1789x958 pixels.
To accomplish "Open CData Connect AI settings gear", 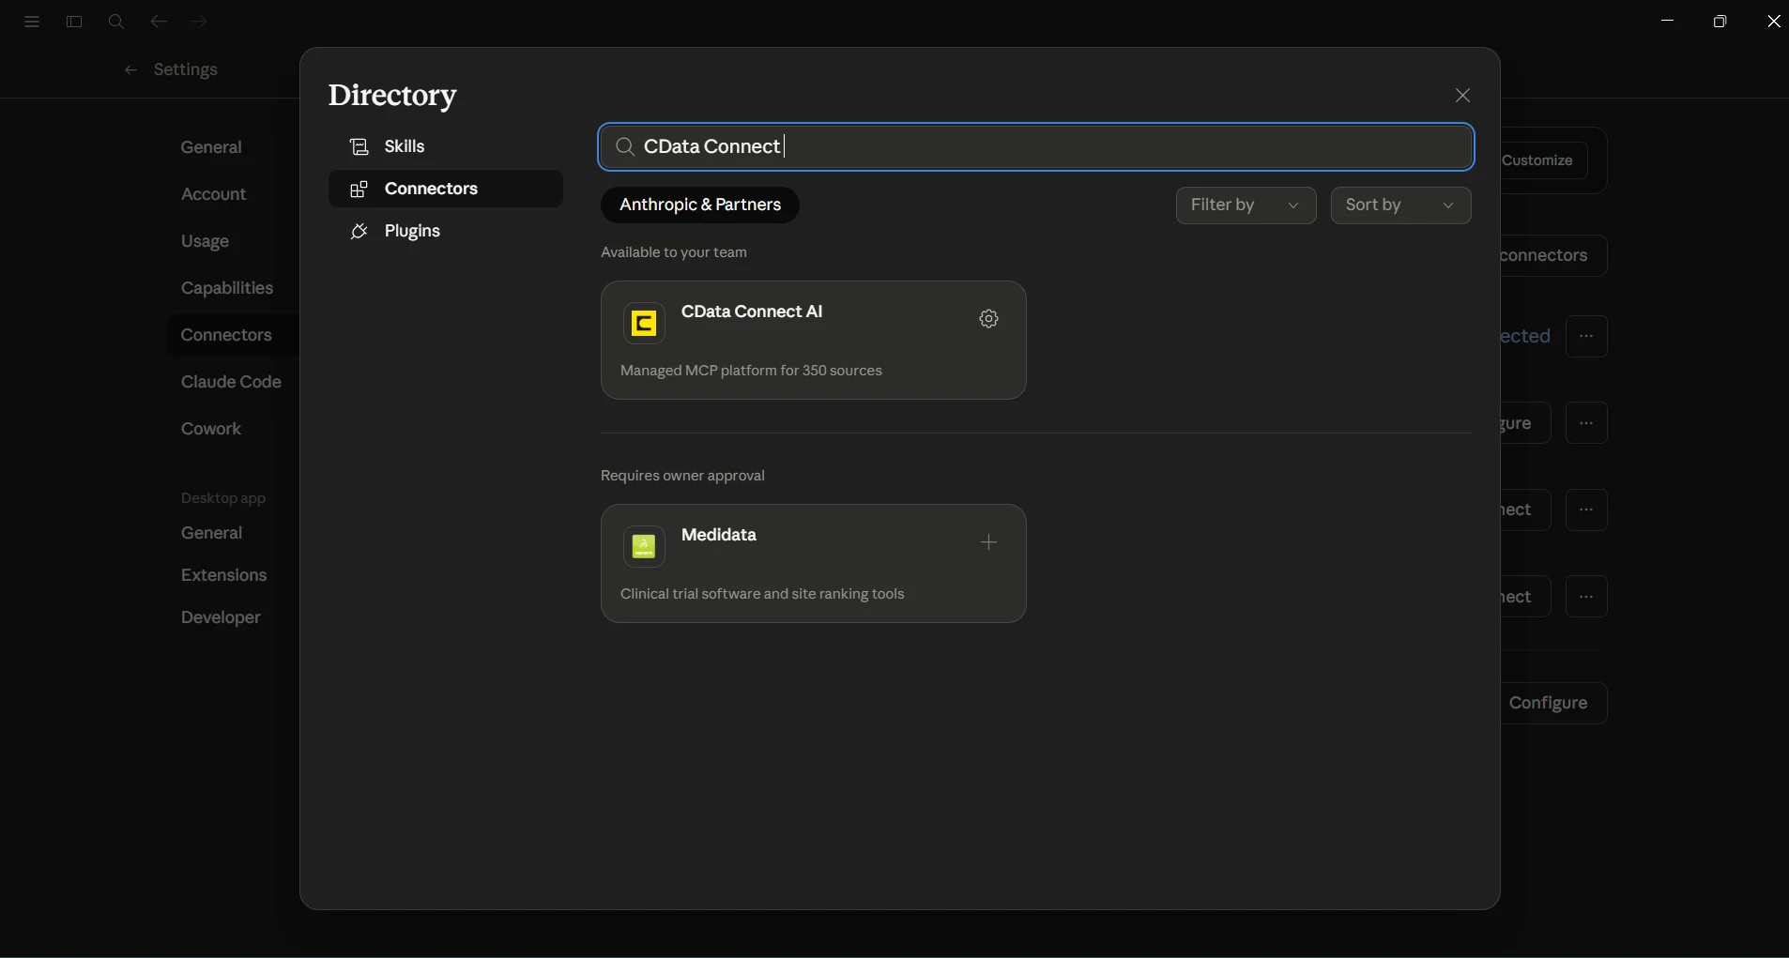I will (988, 319).
